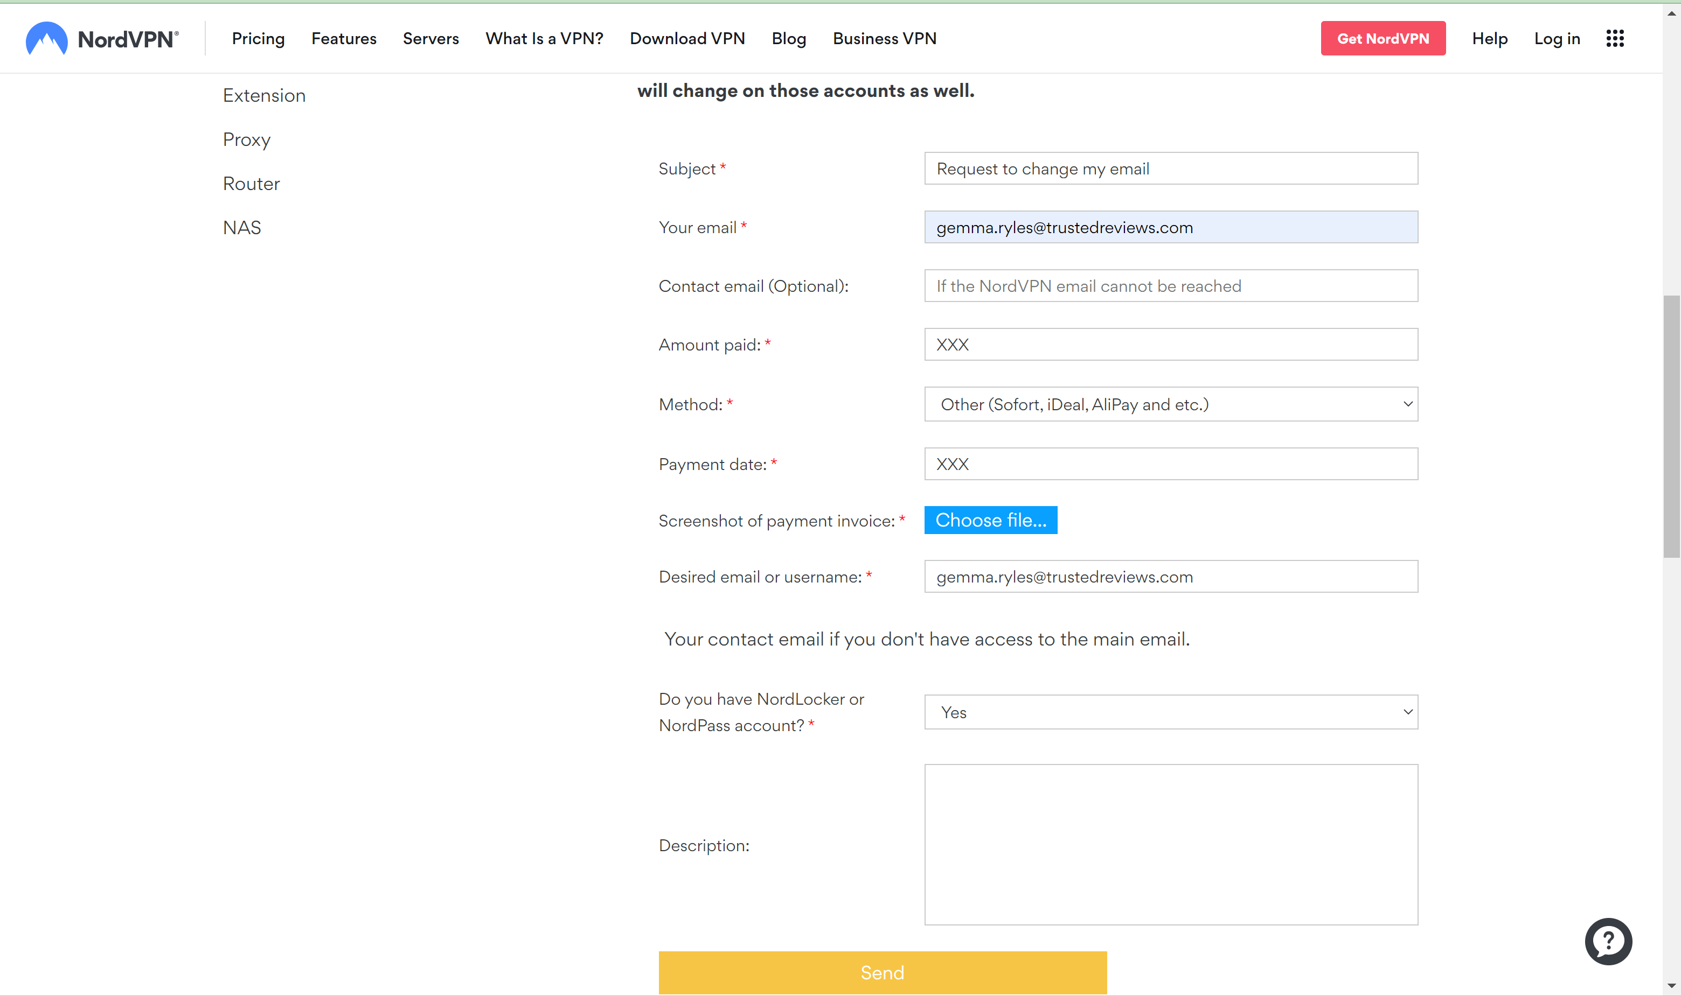Viewport: 1681px width, 996px height.
Task: Focus the Your email field
Action: 1171,227
